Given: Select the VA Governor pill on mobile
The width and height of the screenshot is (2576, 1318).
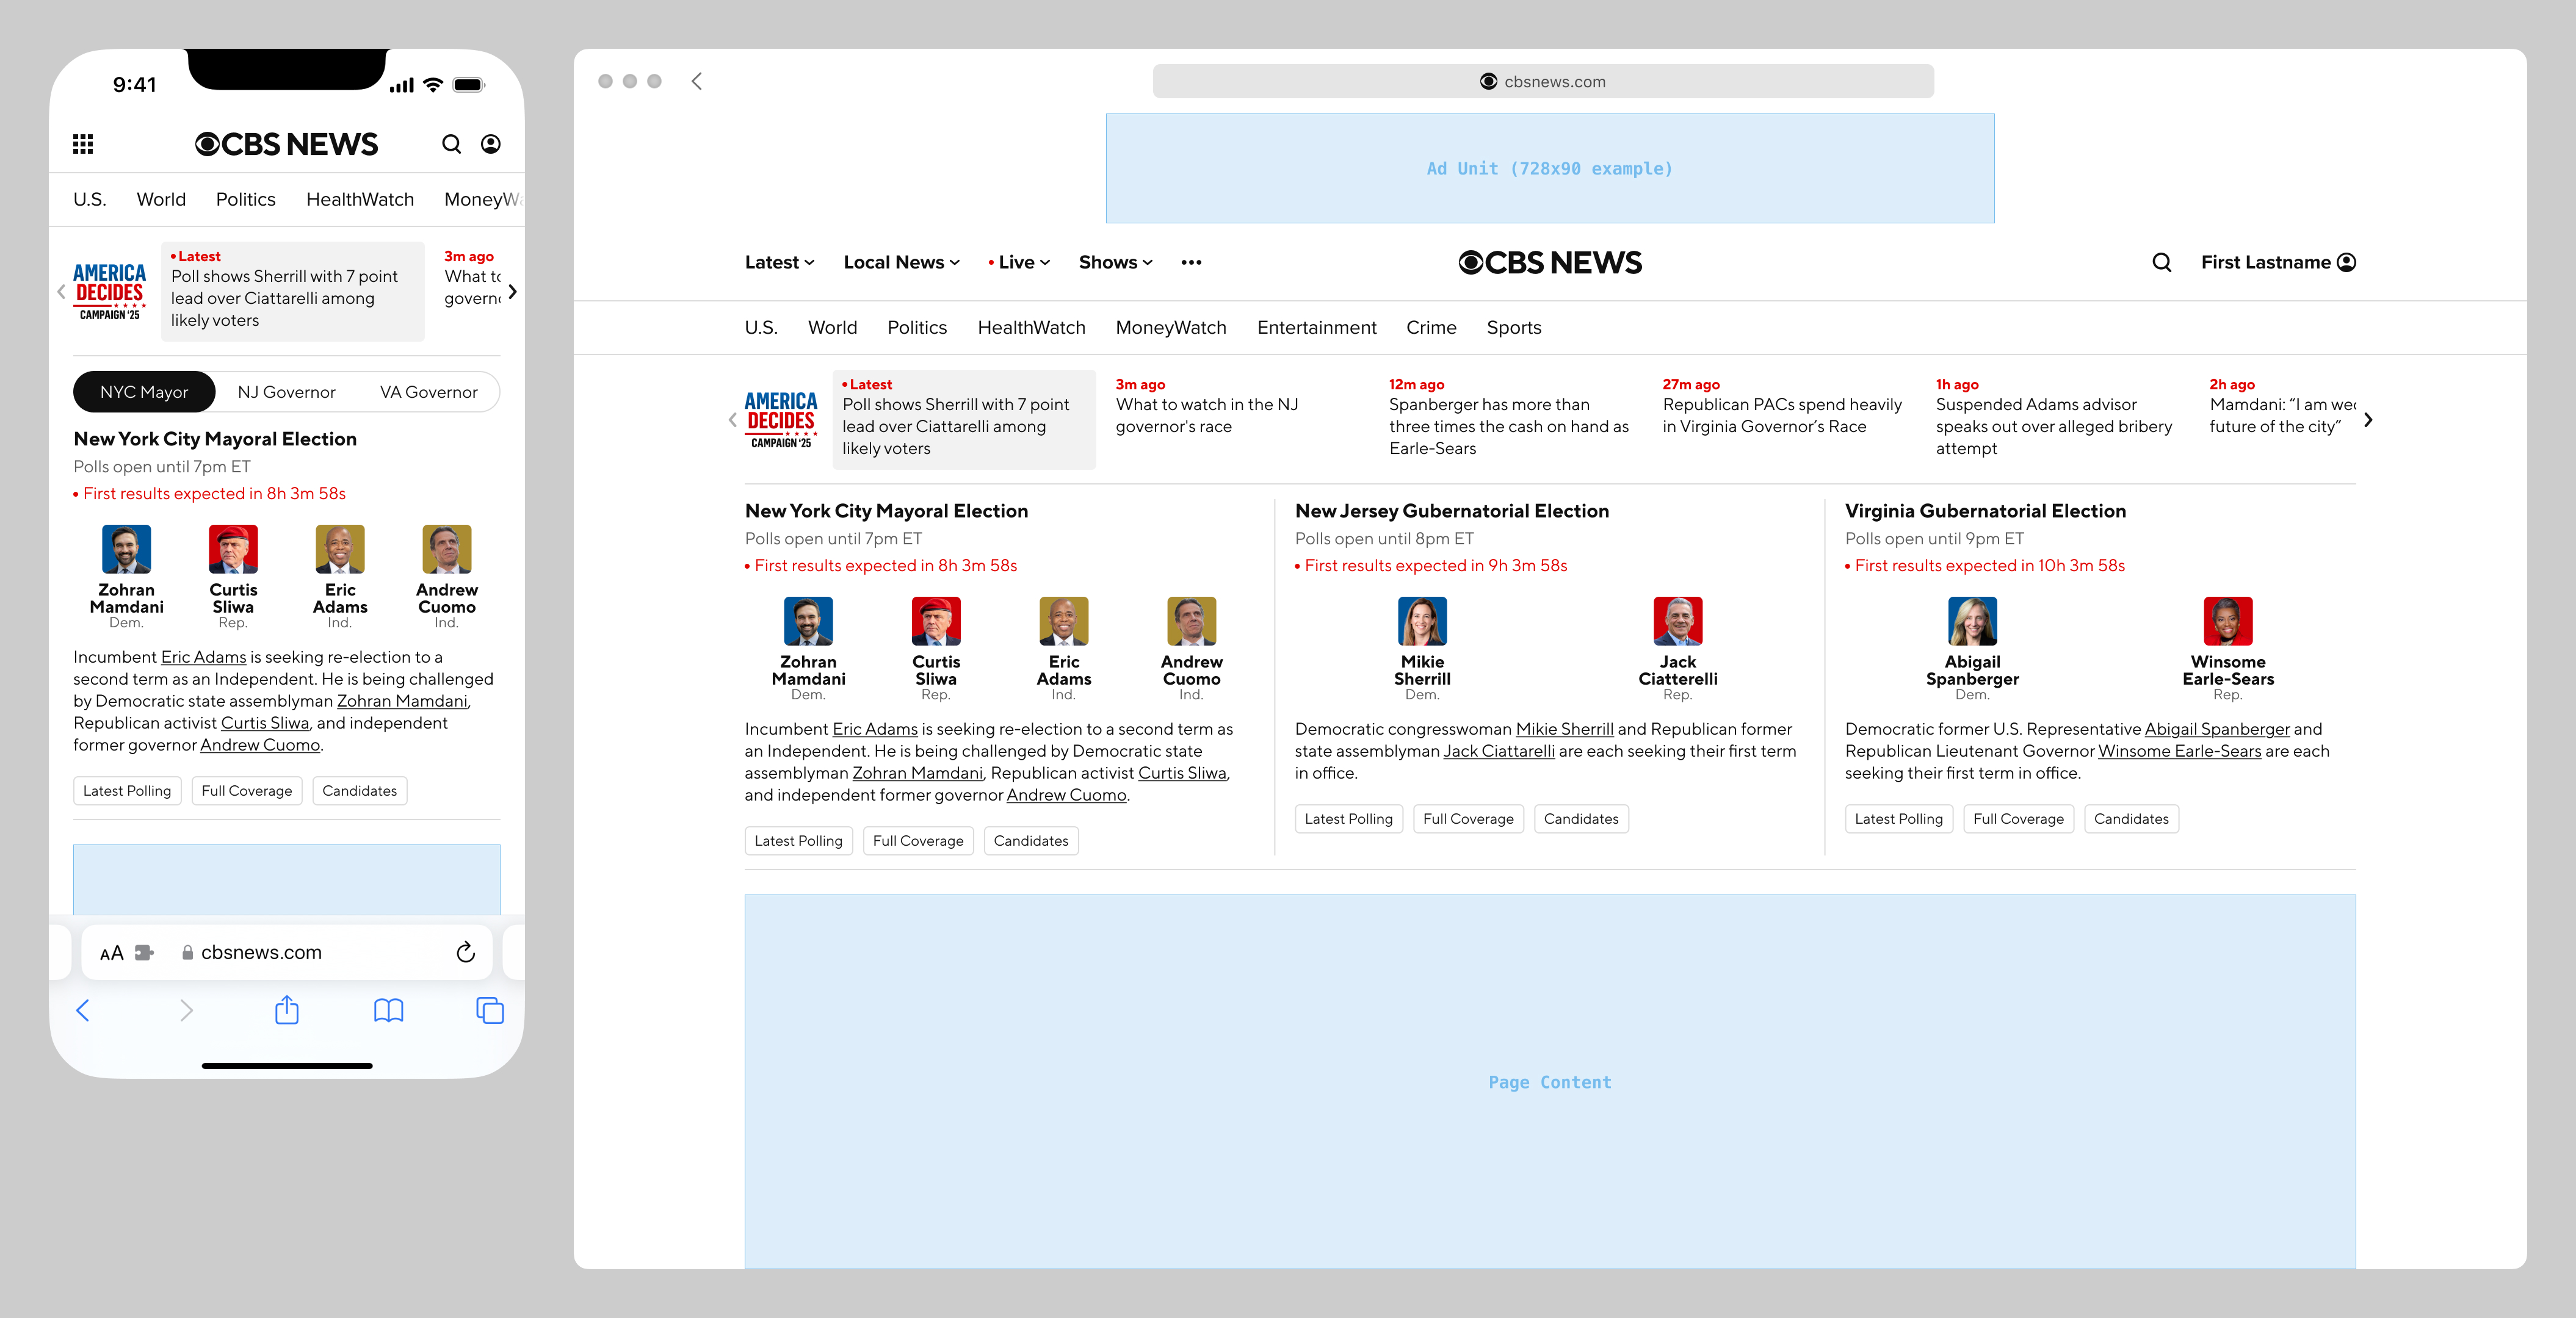Looking at the screenshot, I should [428, 391].
